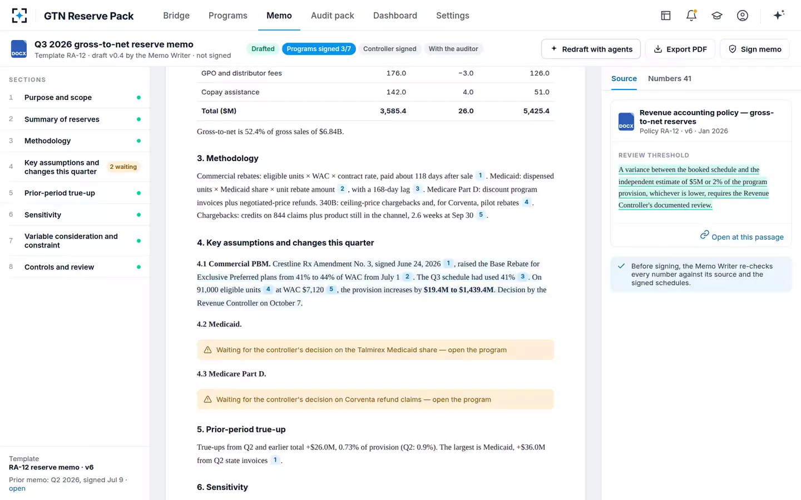Image resolution: width=801 pixels, height=500 pixels.
Task: Click the graduation cap learning icon
Action: click(717, 16)
